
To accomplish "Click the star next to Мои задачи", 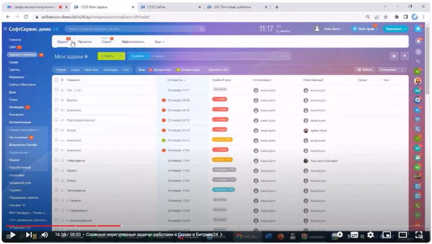I will tap(86, 57).
